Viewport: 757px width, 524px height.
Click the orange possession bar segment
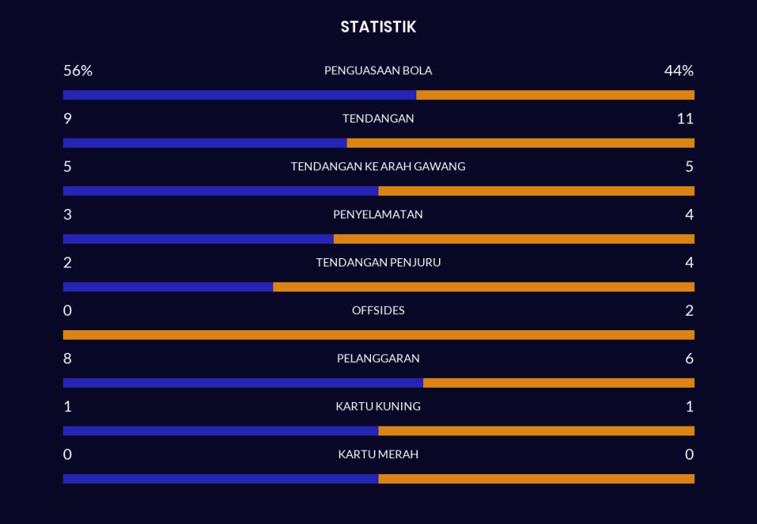pyautogui.click(x=555, y=95)
